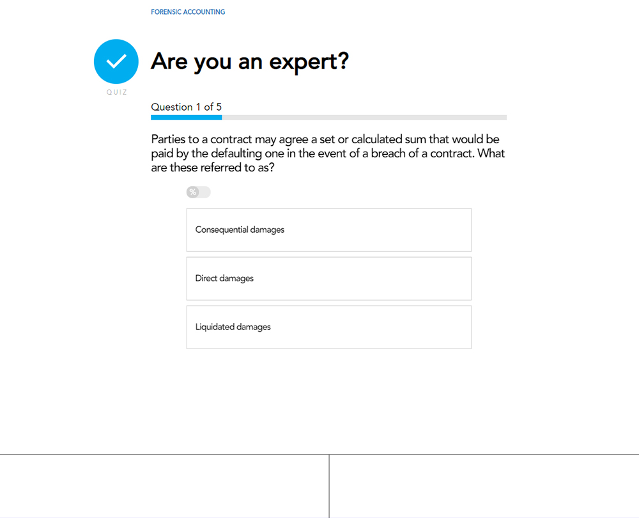Viewport: 639px width, 518px height.
Task: Click the question line "are these referred to as?"
Action: click(213, 168)
